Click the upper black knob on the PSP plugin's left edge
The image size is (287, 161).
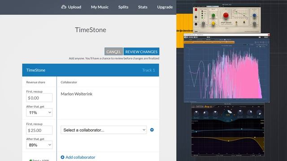(196, 17)
